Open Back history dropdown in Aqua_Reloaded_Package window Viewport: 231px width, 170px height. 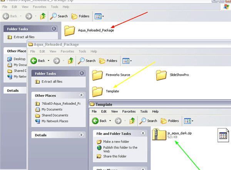pos(49,61)
